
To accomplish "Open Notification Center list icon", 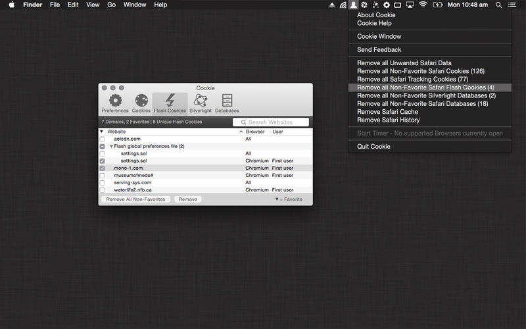I will point(512,5).
